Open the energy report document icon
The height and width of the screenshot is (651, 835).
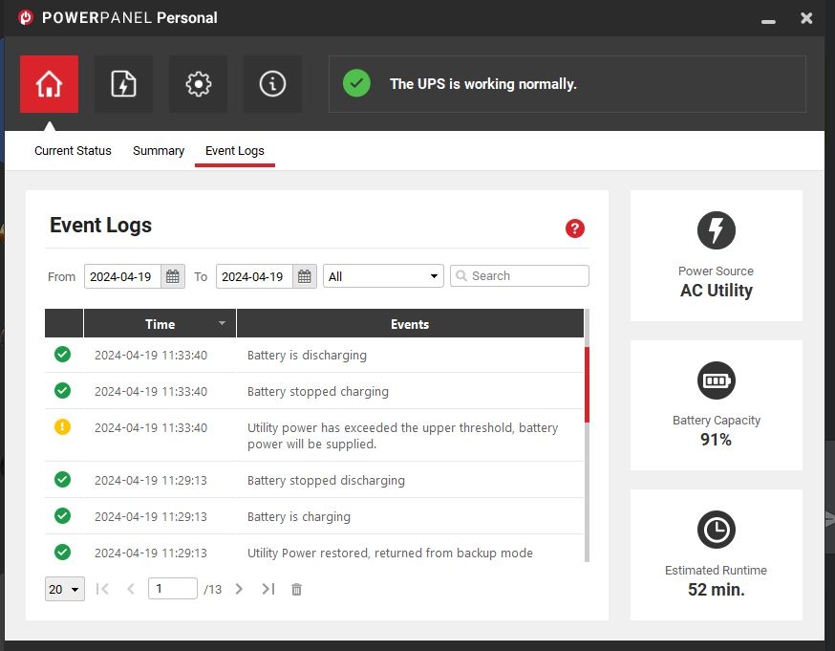pyautogui.click(x=123, y=84)
